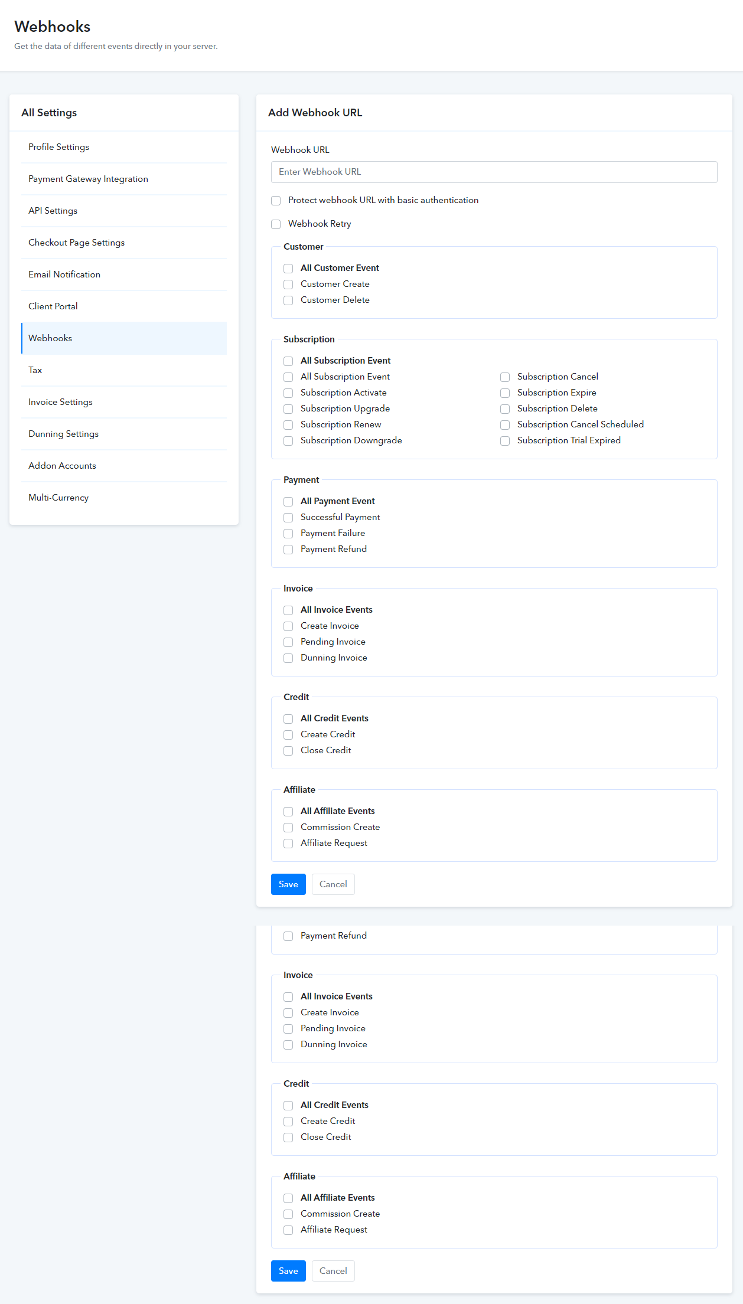
Task: Enable basic authentication protection for webhook URL
Action: point(276,201)
